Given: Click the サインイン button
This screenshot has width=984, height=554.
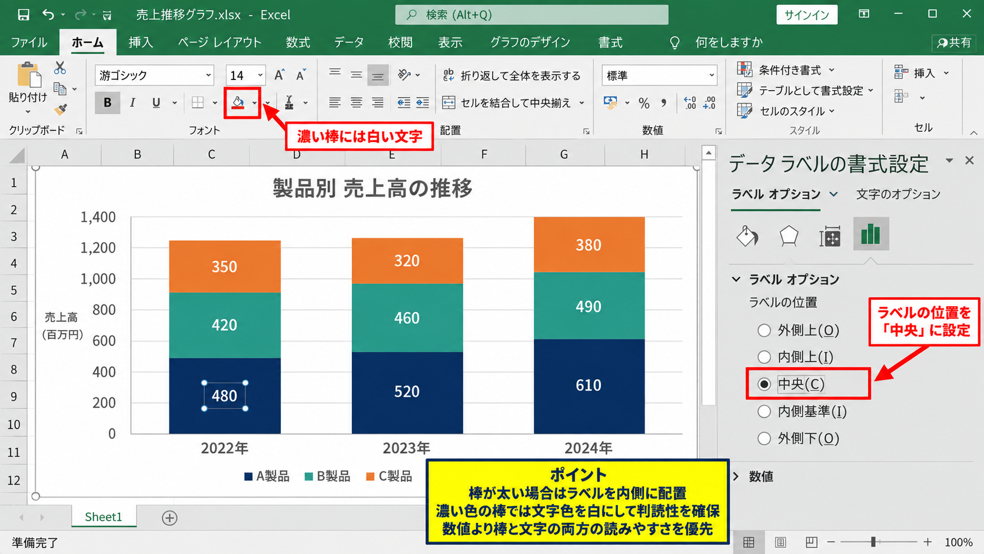Looking at the screenshot, I should pyautogui.click(x=807, y=15).
